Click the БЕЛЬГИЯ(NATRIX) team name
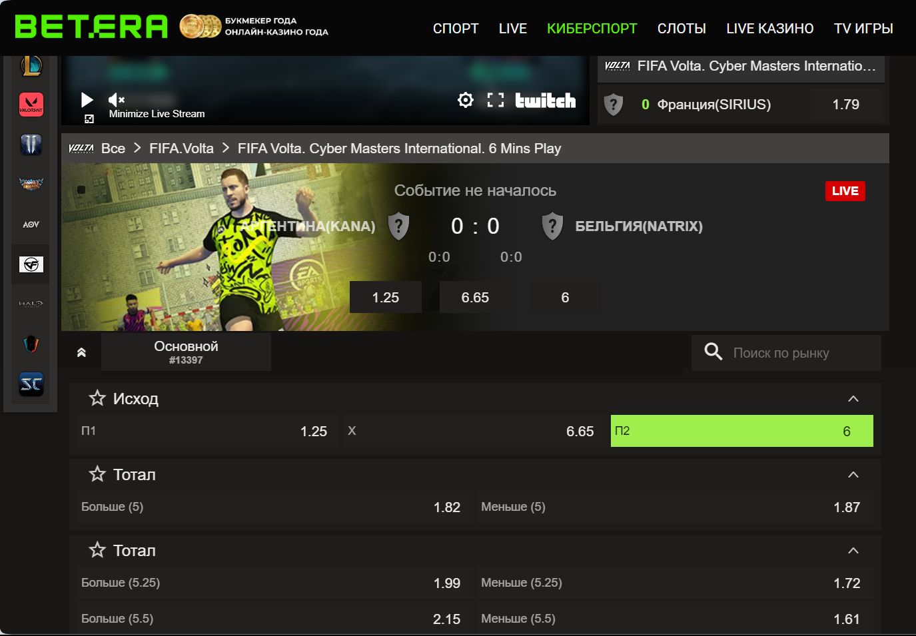 [639, 226]
